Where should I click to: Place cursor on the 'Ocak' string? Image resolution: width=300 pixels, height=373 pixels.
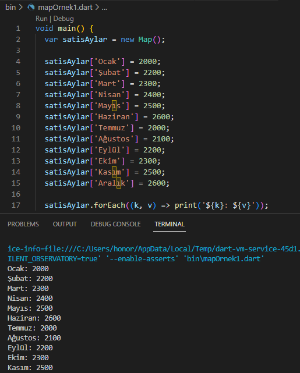(107, 62)
